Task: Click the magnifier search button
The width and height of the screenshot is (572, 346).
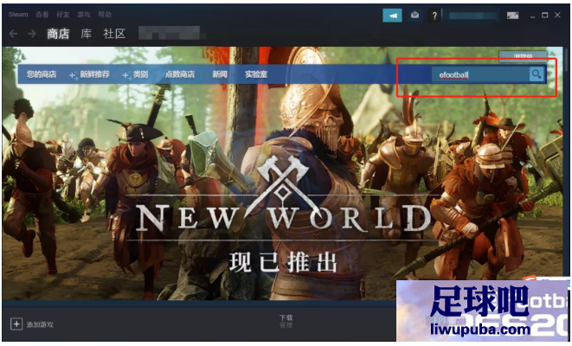Action: click(537, 74)
